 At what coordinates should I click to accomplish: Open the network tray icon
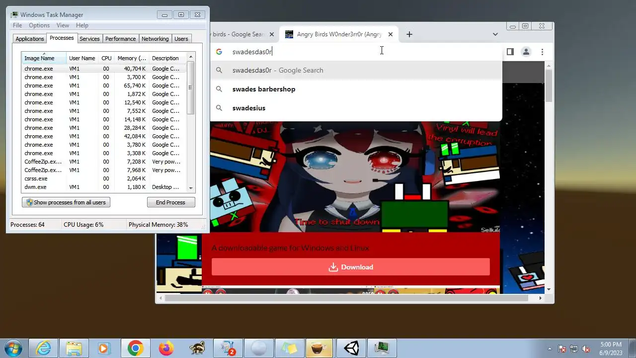point(574,349)
